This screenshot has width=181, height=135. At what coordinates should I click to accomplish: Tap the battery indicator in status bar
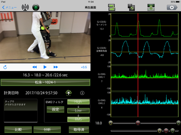[178, 2]
